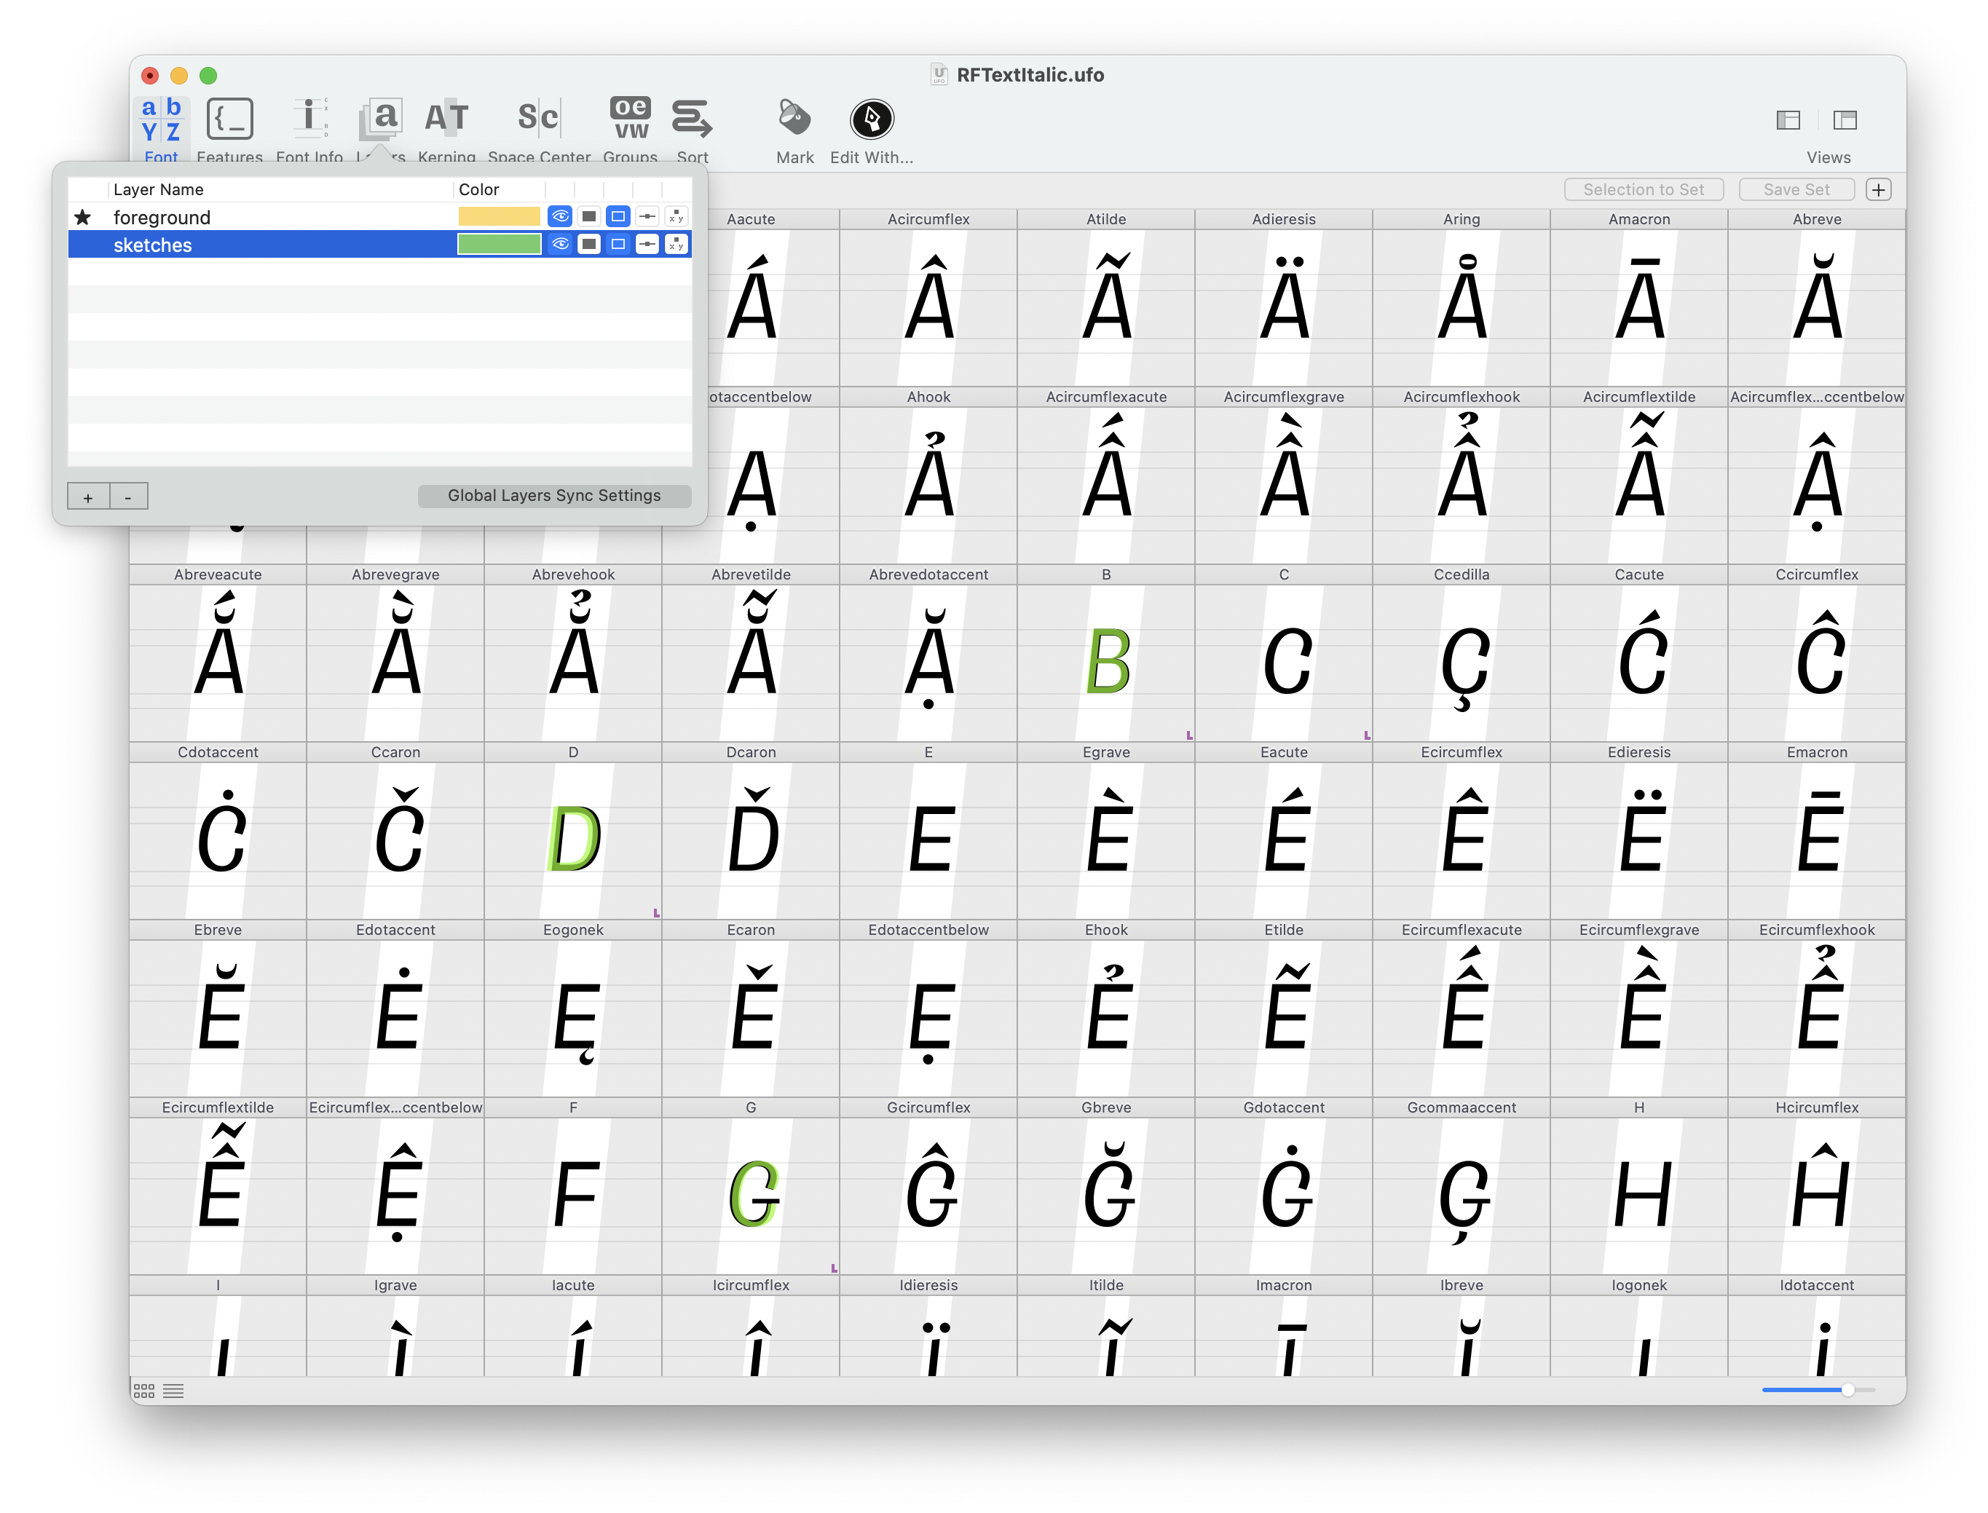Add a new smart set with plus icon

pyautogui.click(x=1877, y=189)
